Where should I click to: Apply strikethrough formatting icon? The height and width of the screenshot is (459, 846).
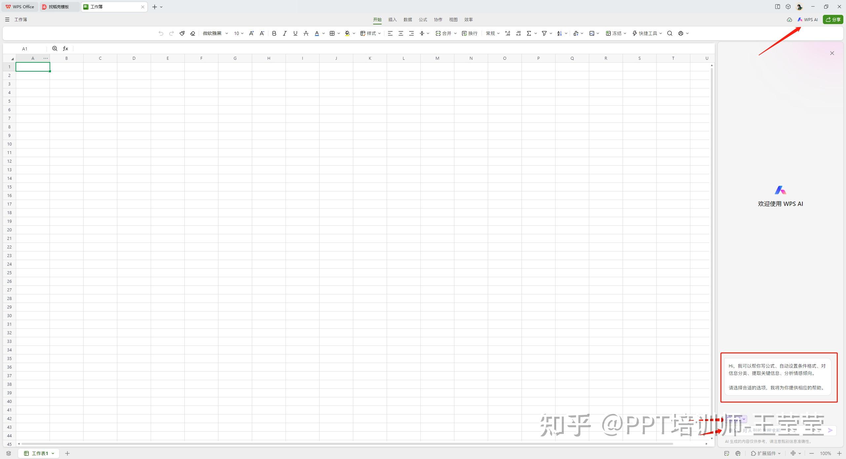pyautogui.click(x=306, y=33)
